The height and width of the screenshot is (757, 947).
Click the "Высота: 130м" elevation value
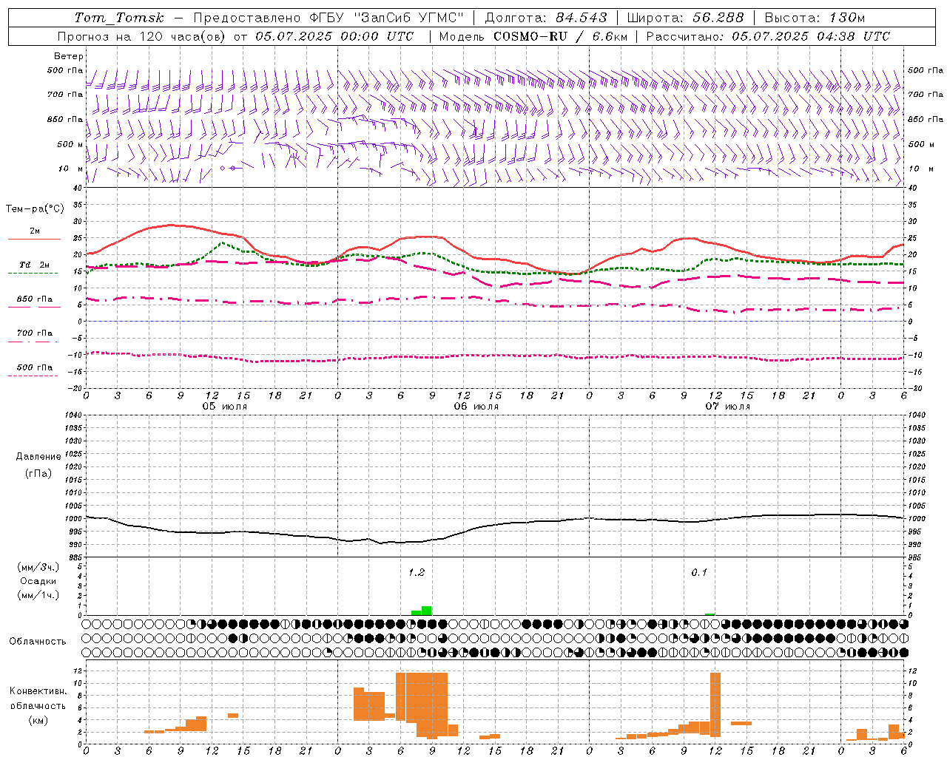814,18
